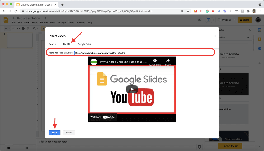Open the Insert menu
264x151 pixels.
[x=35, y=23]
